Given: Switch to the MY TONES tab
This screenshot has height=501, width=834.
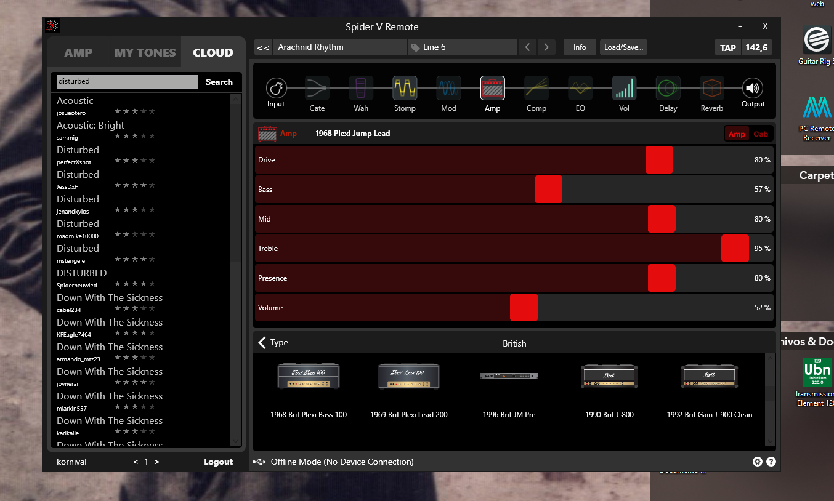Looking at the screenshot, I should click(x=145, y=53).
